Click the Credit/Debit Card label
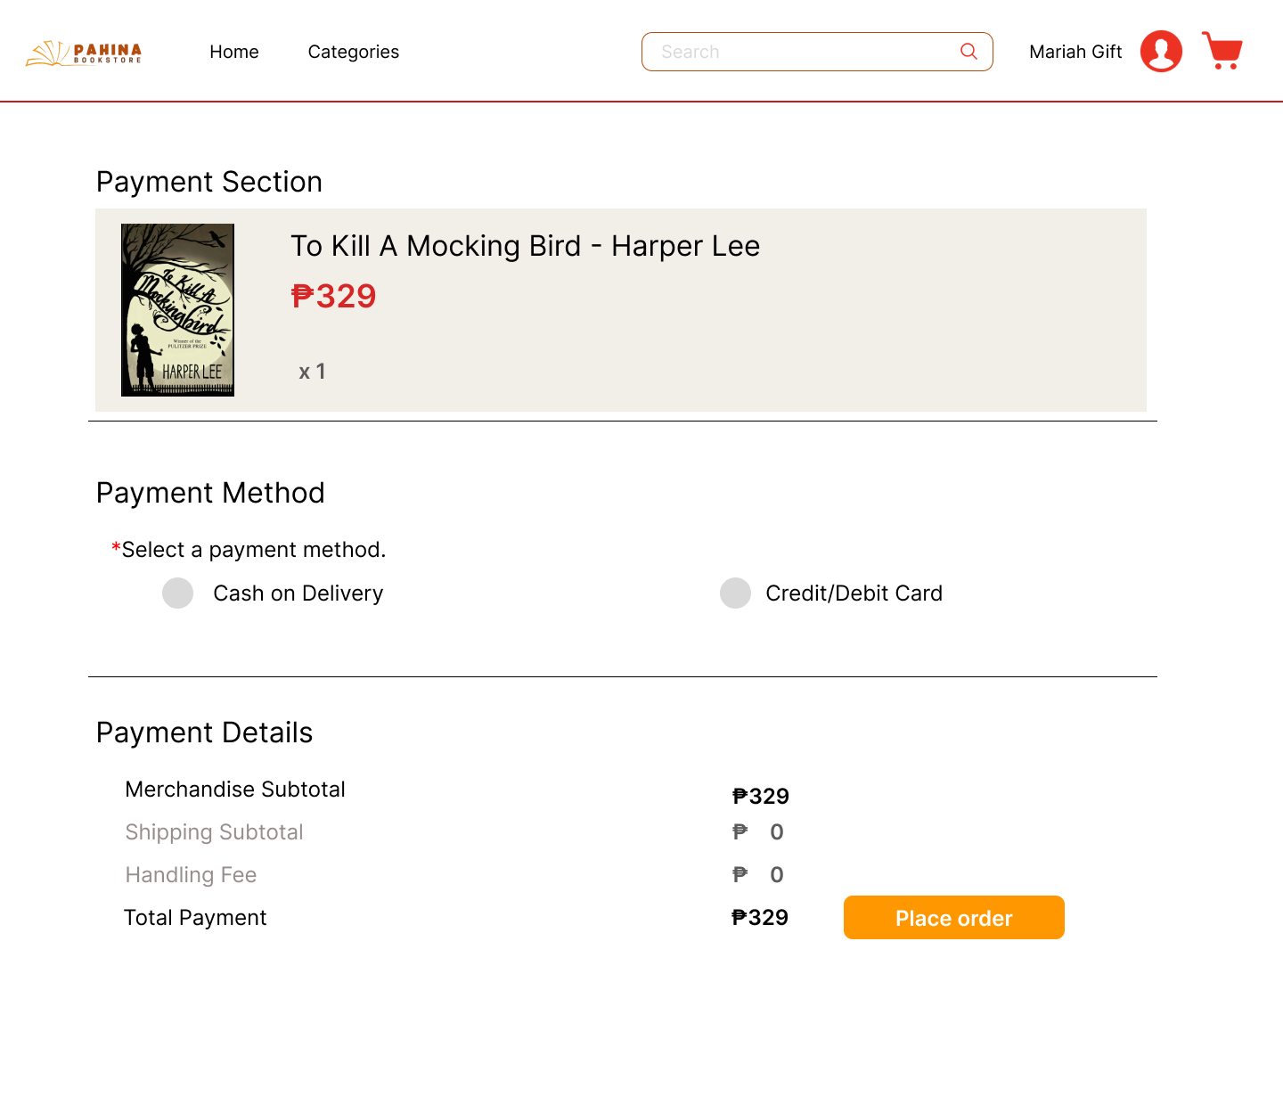The image size is (1283, 1105). [x=854, y=593]
